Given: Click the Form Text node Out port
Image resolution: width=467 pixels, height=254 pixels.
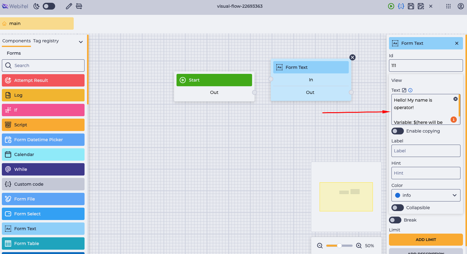Looking at the screenshot, I should (x=351, y=92).
